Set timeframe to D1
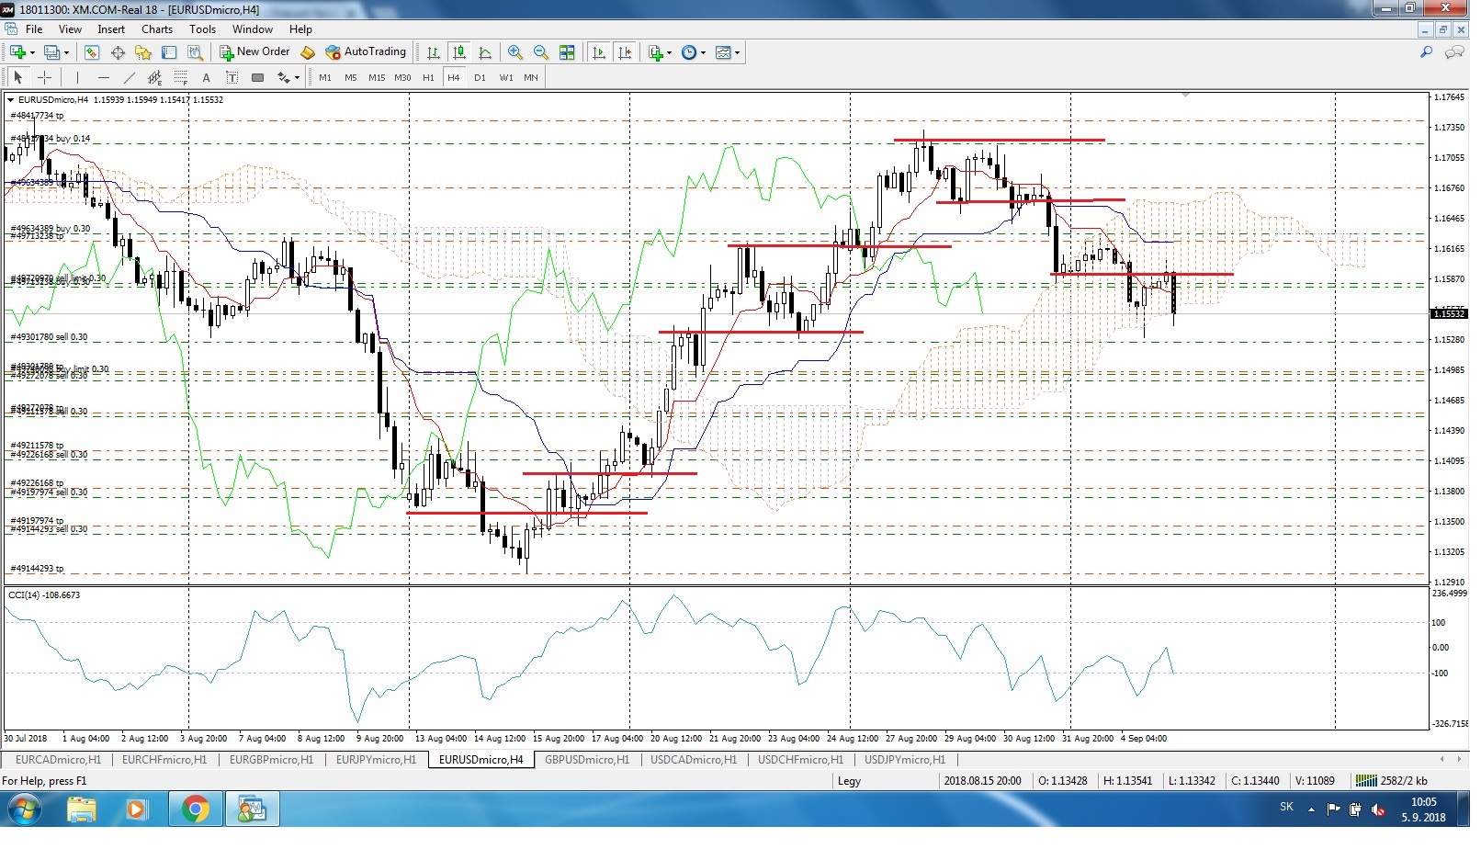Image resolution: width=1481 pixels, height=849 pixels. [x=480, y=77]
